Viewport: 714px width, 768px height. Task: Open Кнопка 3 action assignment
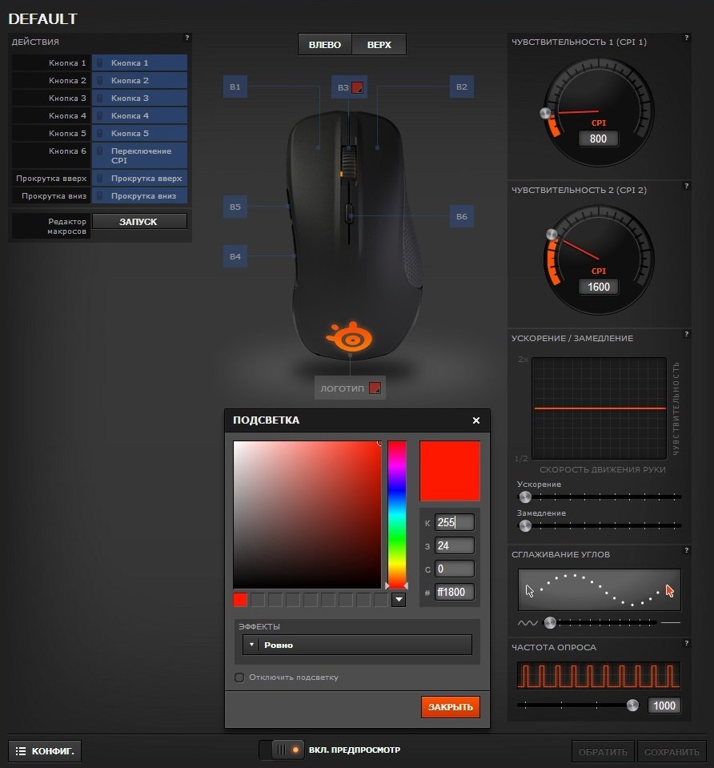(x=139, y=98)
